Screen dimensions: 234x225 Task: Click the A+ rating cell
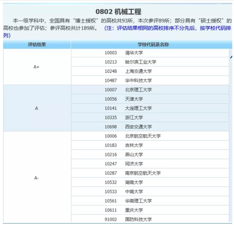pos(36,67)
